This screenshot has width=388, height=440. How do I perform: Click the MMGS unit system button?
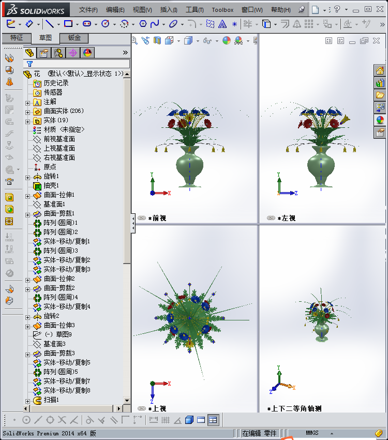(x=312, y=433)
